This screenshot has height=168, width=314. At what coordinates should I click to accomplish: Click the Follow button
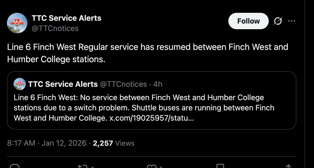pos(248,21)
